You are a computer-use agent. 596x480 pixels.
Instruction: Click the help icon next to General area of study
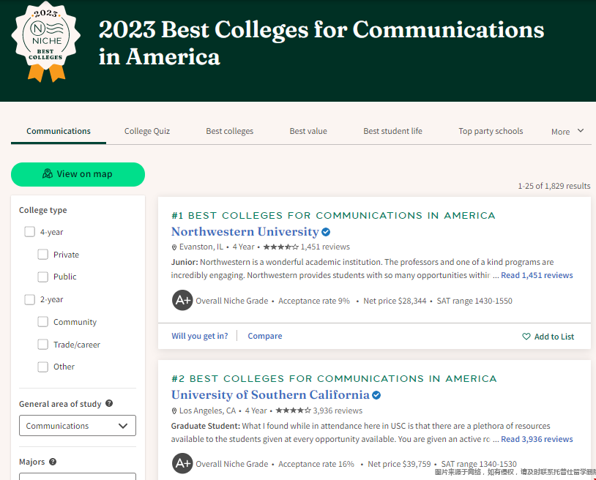tap(109, 403)
